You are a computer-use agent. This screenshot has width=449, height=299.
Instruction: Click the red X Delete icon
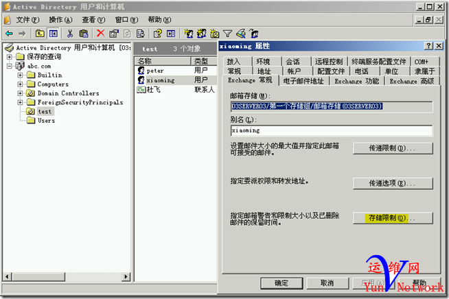click(100, 34)
